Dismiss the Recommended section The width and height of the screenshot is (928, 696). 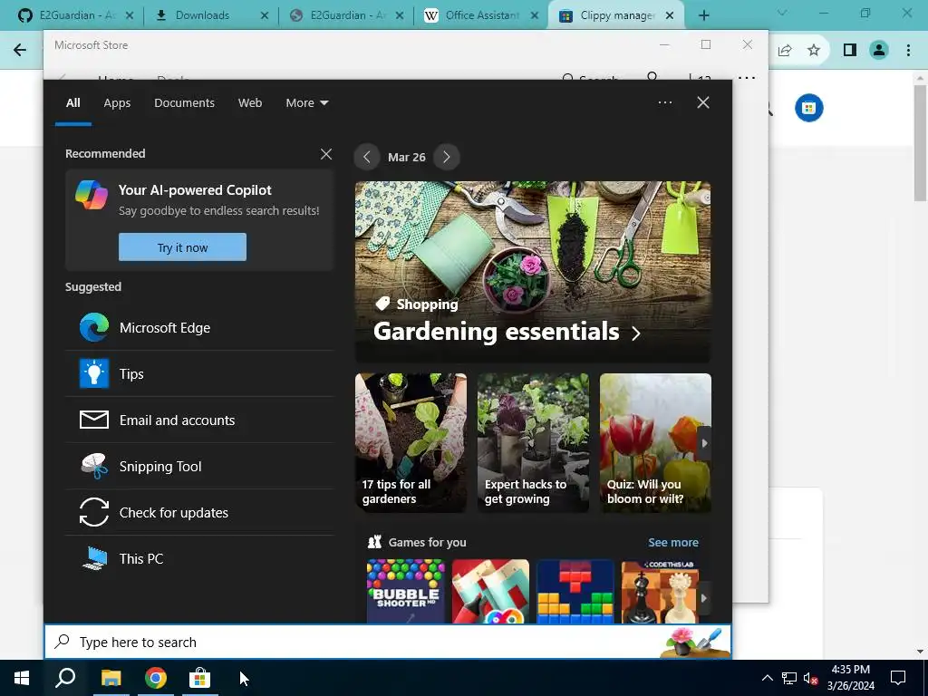tap(326, 154)
